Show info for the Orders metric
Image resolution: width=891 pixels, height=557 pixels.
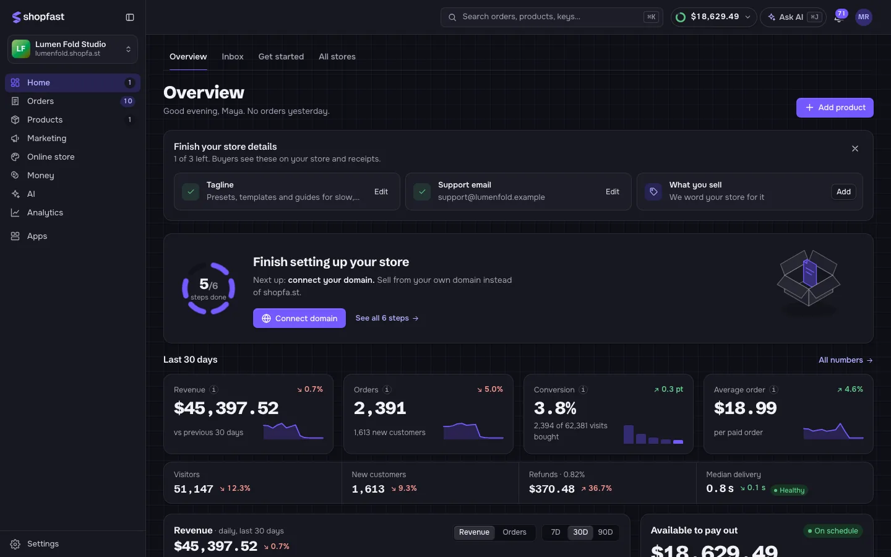(x=387, y=390)
